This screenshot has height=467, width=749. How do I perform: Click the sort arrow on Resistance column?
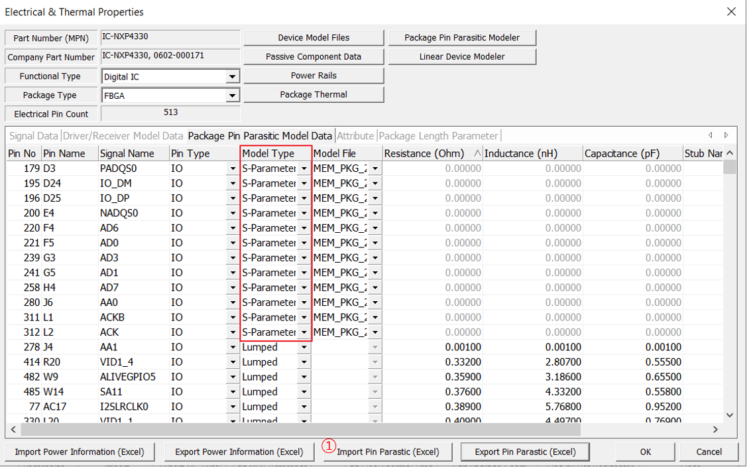[x=477, y=153]
